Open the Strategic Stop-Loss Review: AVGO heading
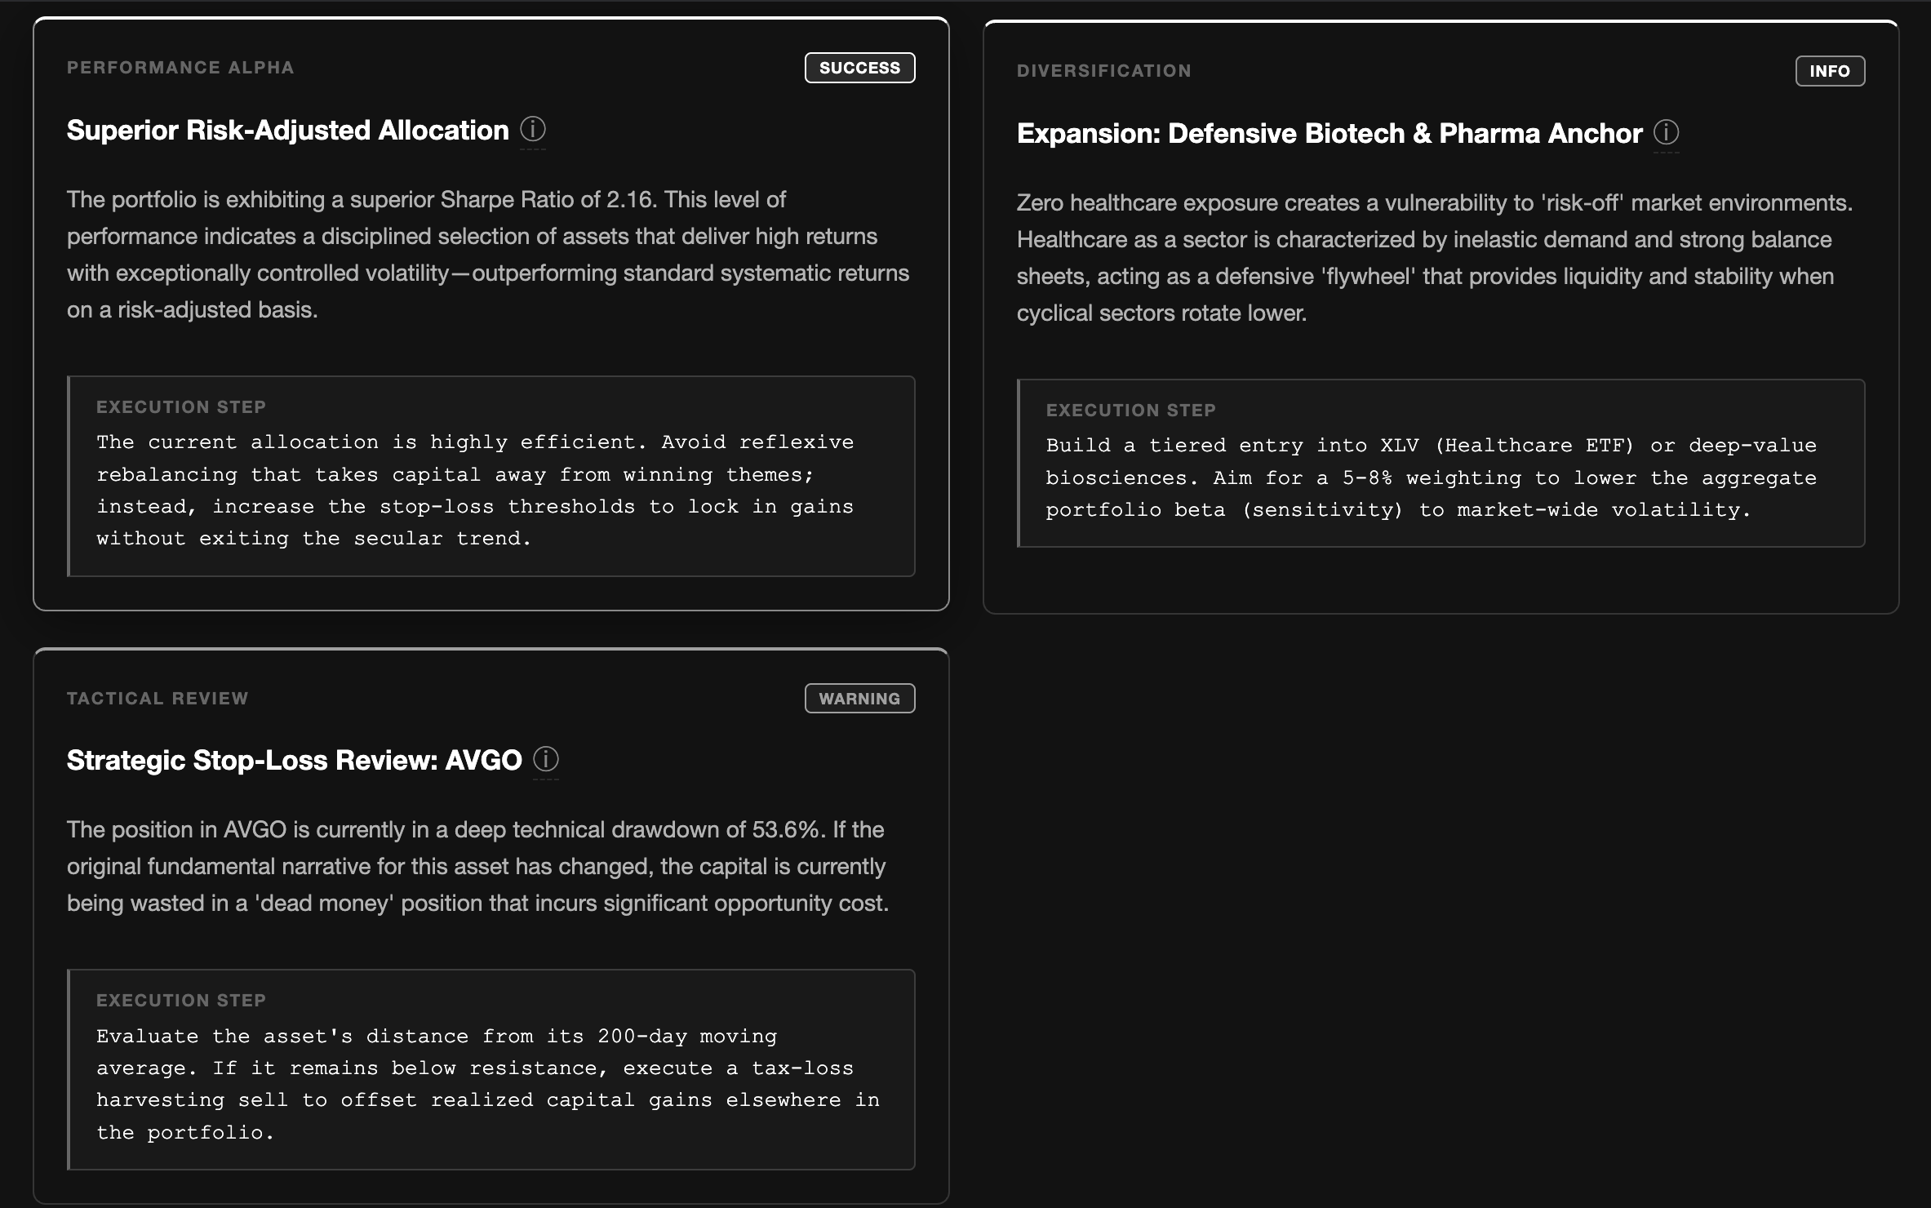Image resolution: width=1931 pixels, height=1208 pixels. [294, 761]
